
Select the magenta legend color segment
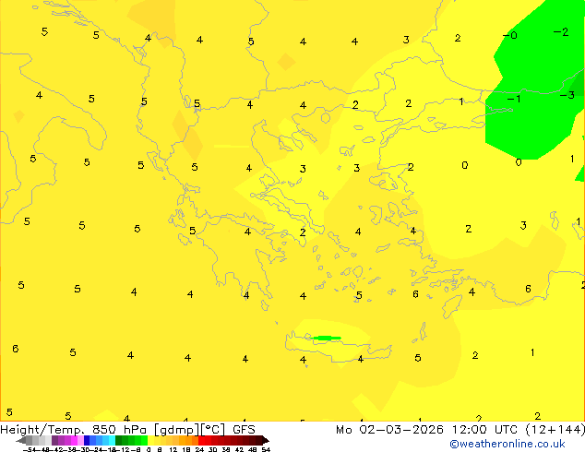74,440
